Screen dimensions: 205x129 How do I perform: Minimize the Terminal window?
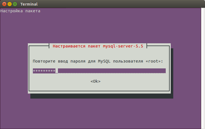pos(9,4)
